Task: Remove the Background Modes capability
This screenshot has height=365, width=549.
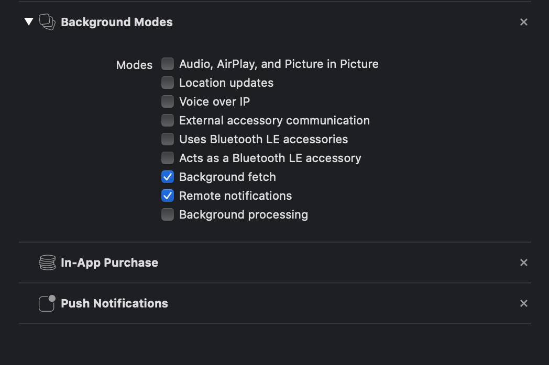Action: 523,22
